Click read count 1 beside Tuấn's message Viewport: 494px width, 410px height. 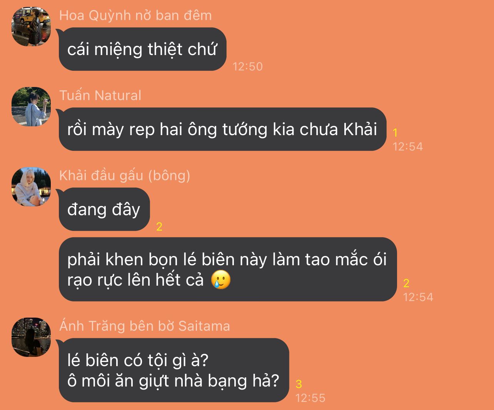pos(395,133)
